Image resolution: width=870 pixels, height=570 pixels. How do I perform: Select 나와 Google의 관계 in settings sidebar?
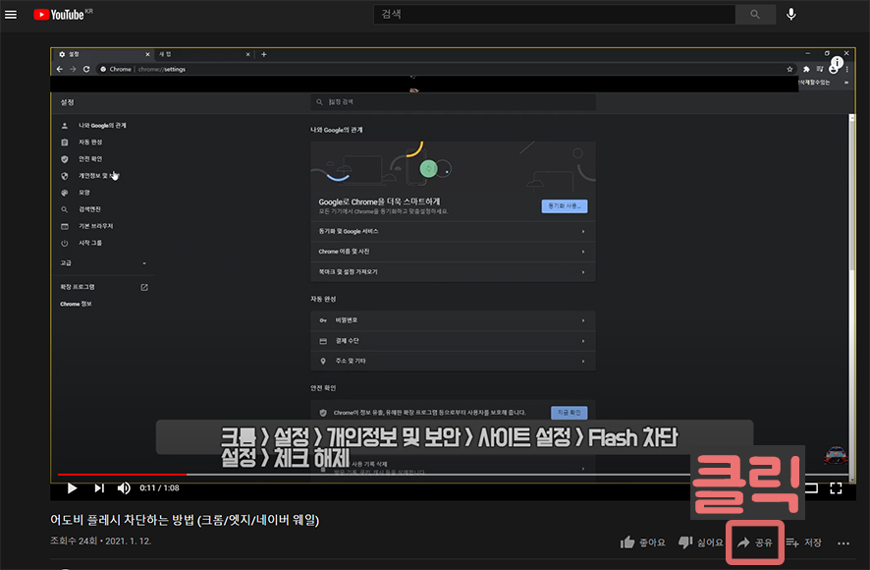pyautogui.click(x=103, y=126)
